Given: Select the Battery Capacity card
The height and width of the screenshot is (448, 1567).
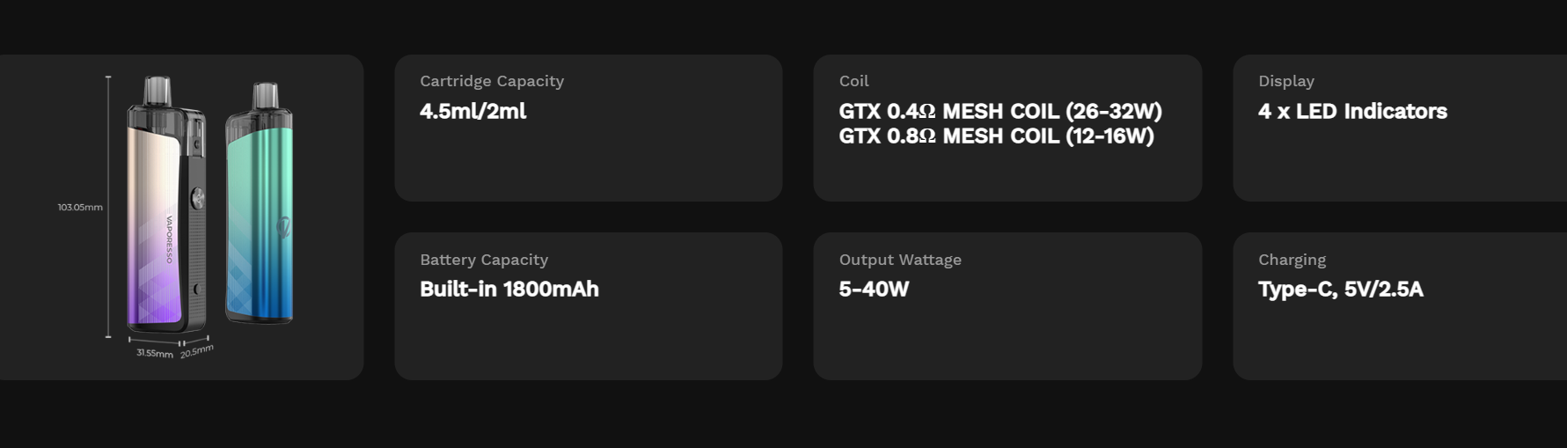Looking at the screenshot, I should [589, 306].
